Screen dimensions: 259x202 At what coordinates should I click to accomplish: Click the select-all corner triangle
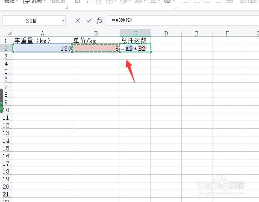9,33
